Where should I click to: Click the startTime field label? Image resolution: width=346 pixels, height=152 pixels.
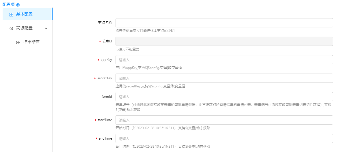pyautogui.click(x=105, y=120)
